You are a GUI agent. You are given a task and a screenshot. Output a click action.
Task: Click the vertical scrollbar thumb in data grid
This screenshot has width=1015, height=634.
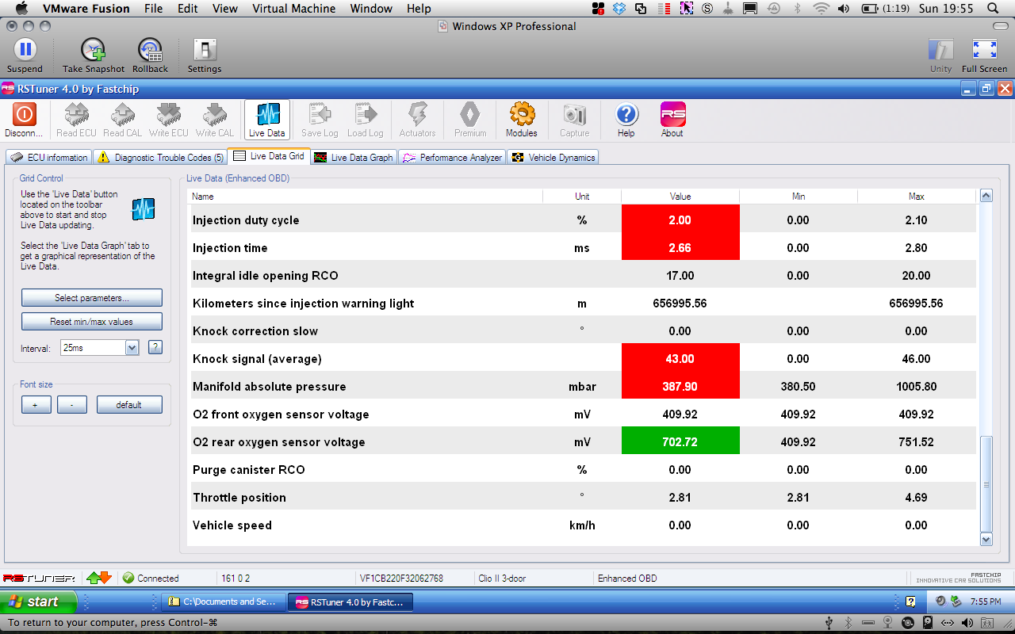coord(986,483)
